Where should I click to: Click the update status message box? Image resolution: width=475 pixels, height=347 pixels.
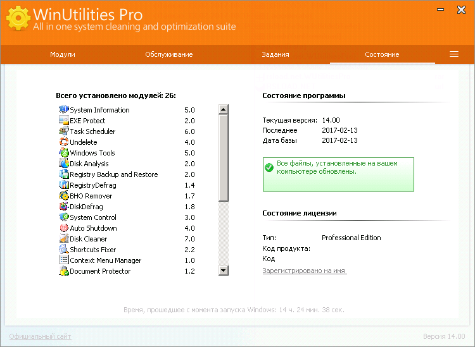tap(338, 174)
